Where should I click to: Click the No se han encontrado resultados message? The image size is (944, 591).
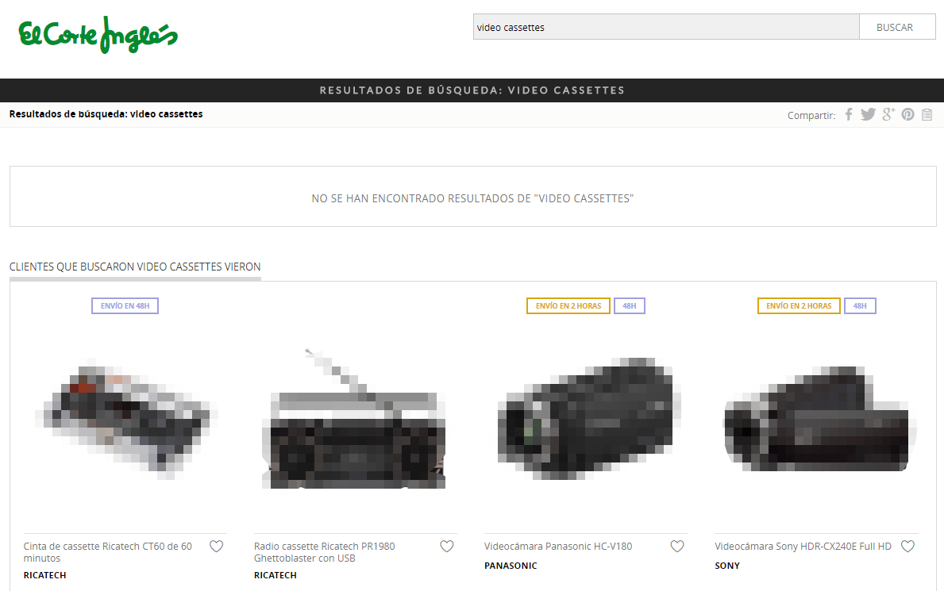[x=472, y=198]
